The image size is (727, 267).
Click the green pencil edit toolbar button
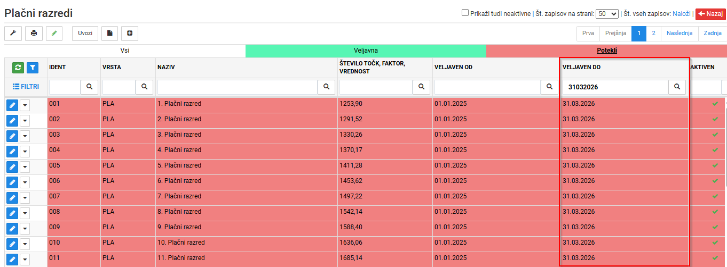54,33
